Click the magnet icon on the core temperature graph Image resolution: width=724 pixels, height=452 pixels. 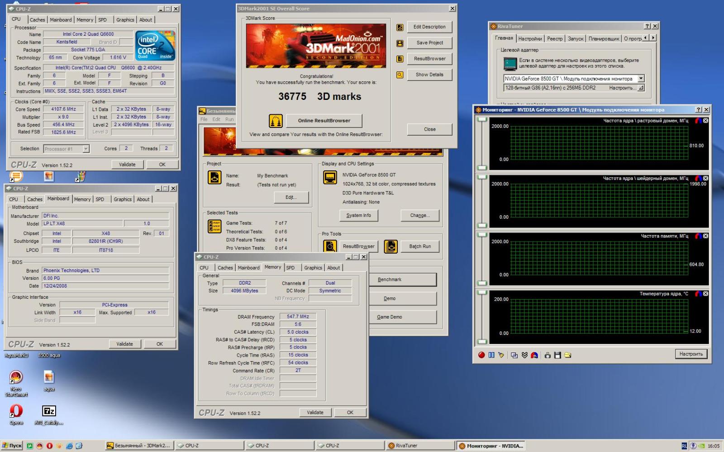(x=699, y=294)
